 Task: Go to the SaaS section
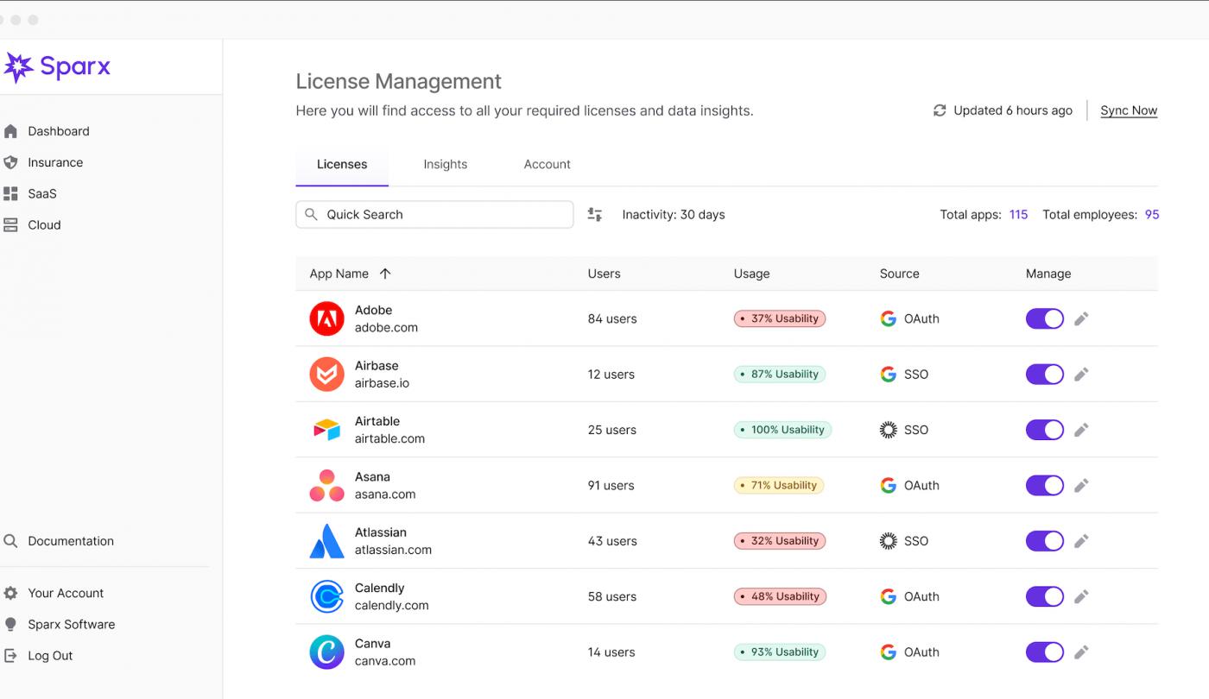tap(41, 193)
